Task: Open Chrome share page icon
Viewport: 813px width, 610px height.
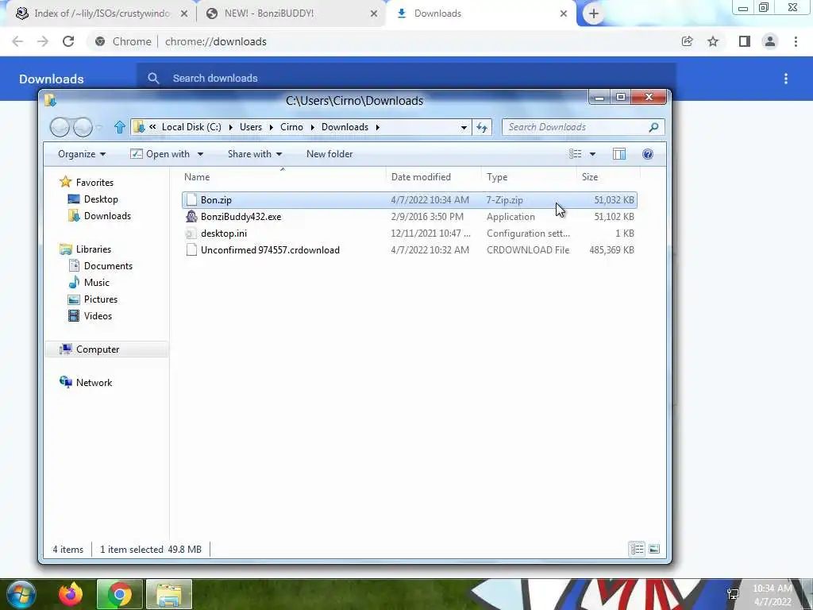Action: click(x=687, y=41)
